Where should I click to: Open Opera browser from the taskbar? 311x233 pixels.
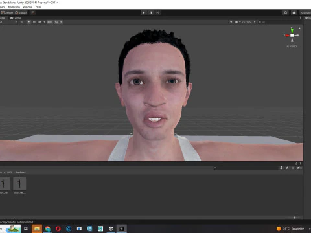(x=58, y=228)
